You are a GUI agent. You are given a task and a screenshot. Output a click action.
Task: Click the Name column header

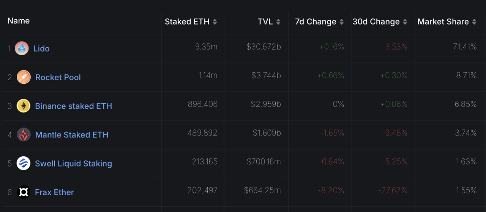(x=19, y=21)
